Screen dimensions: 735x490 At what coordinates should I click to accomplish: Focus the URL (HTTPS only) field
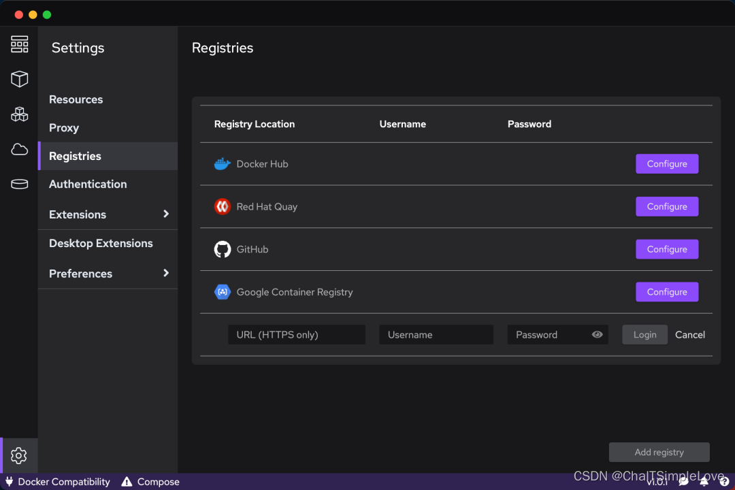click(296, 335)
